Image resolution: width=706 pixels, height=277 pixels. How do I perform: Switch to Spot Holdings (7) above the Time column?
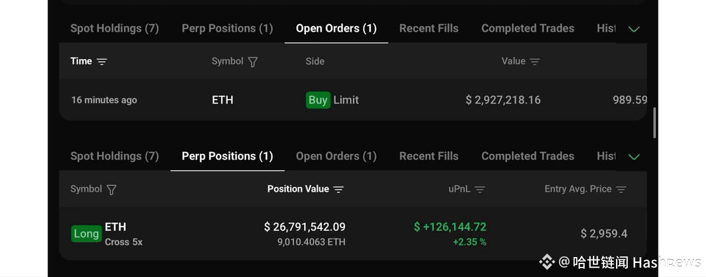[114, 28]
